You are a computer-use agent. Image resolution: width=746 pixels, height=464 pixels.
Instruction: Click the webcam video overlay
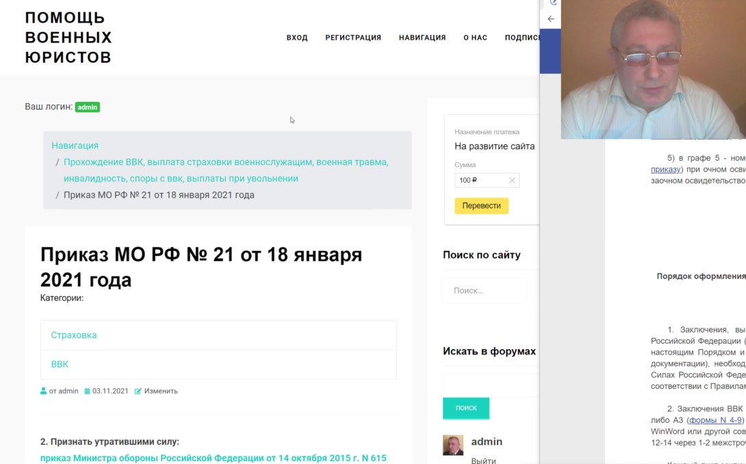pyautogui.click(x=653, y=70)
